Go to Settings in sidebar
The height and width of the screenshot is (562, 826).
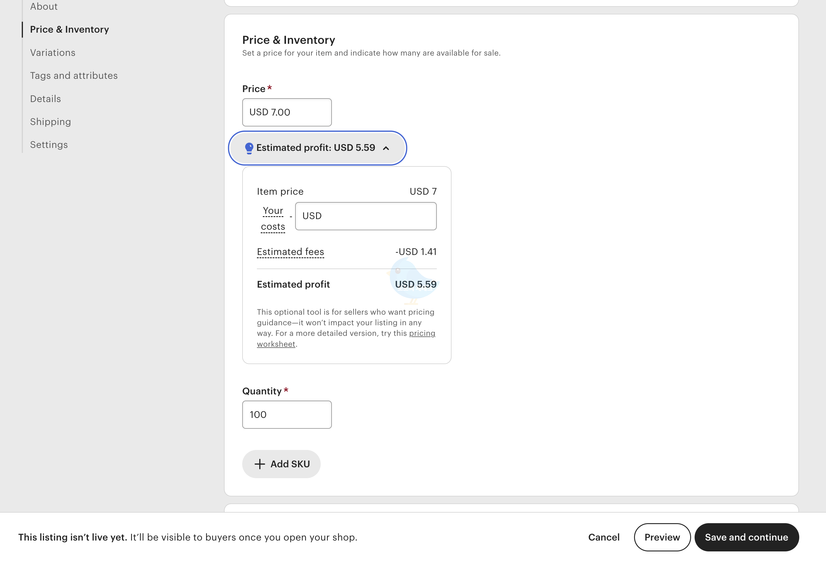(x=49, y=145)
